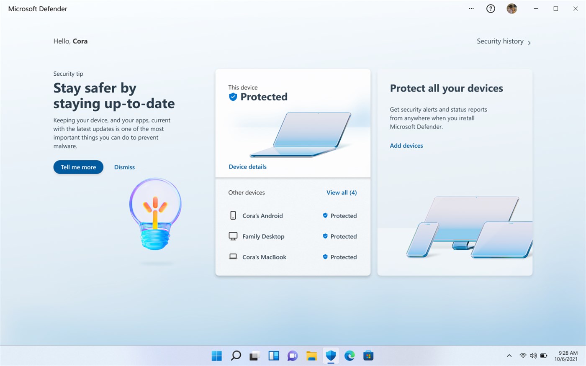
Task: Open the See more menu in the title bar
Action: 471,8
